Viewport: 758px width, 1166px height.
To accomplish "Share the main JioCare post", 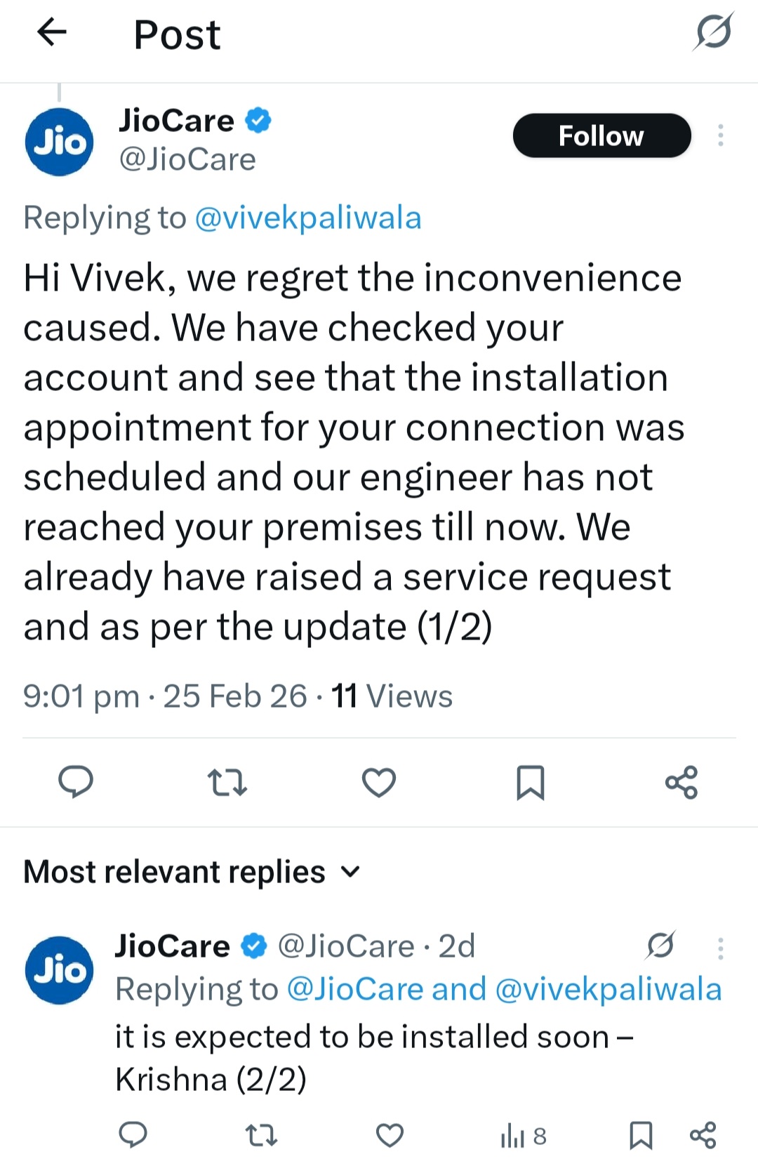I will pos(681,782).
